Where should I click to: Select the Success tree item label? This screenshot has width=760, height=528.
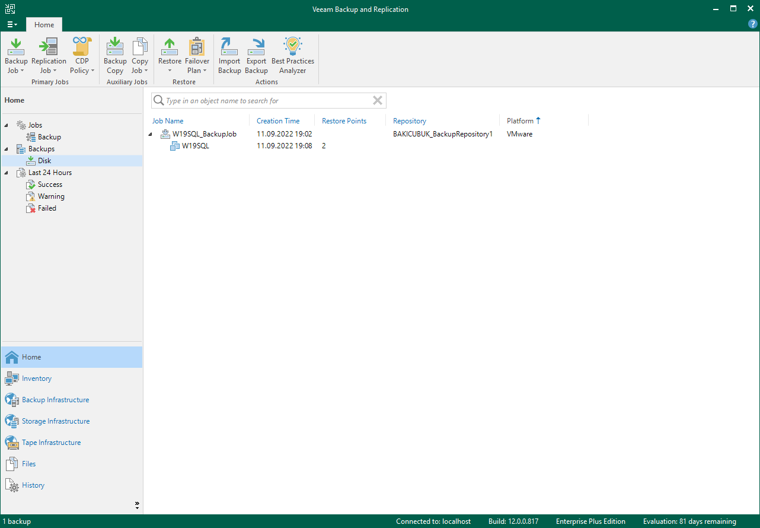point(50,185)
